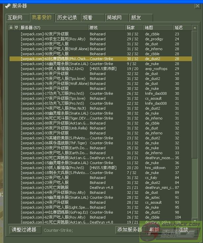Sort by password lock icon column
The image size is (203, 243).
(x=11, y=27)
